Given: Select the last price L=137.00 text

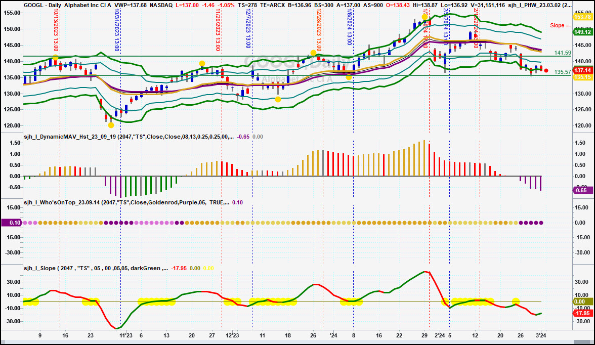Looking at the screenshot, I should click(x=187, y=6).
